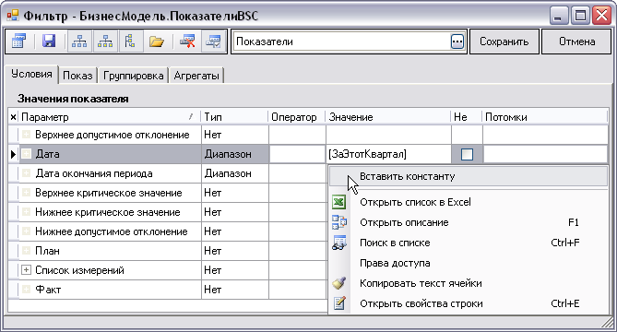Click the Нет type cell in Факт row

pyautogui.click(x=235, y=290)
